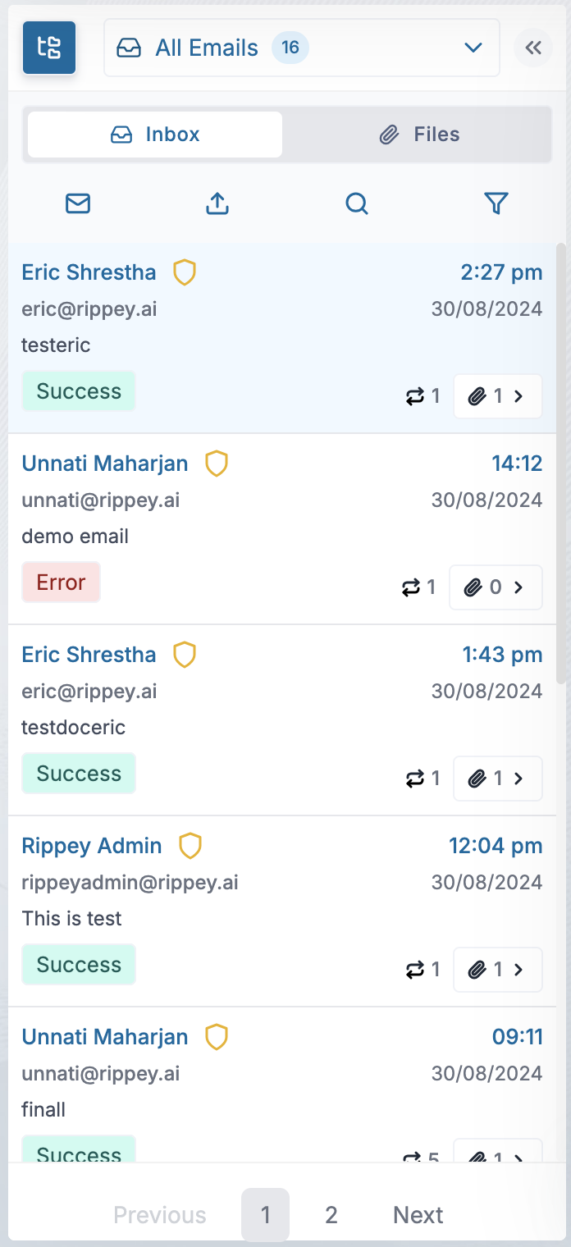Click the Next pagination button
The height and width of the screenshot is (1247, 571).
pos(418,1215)
